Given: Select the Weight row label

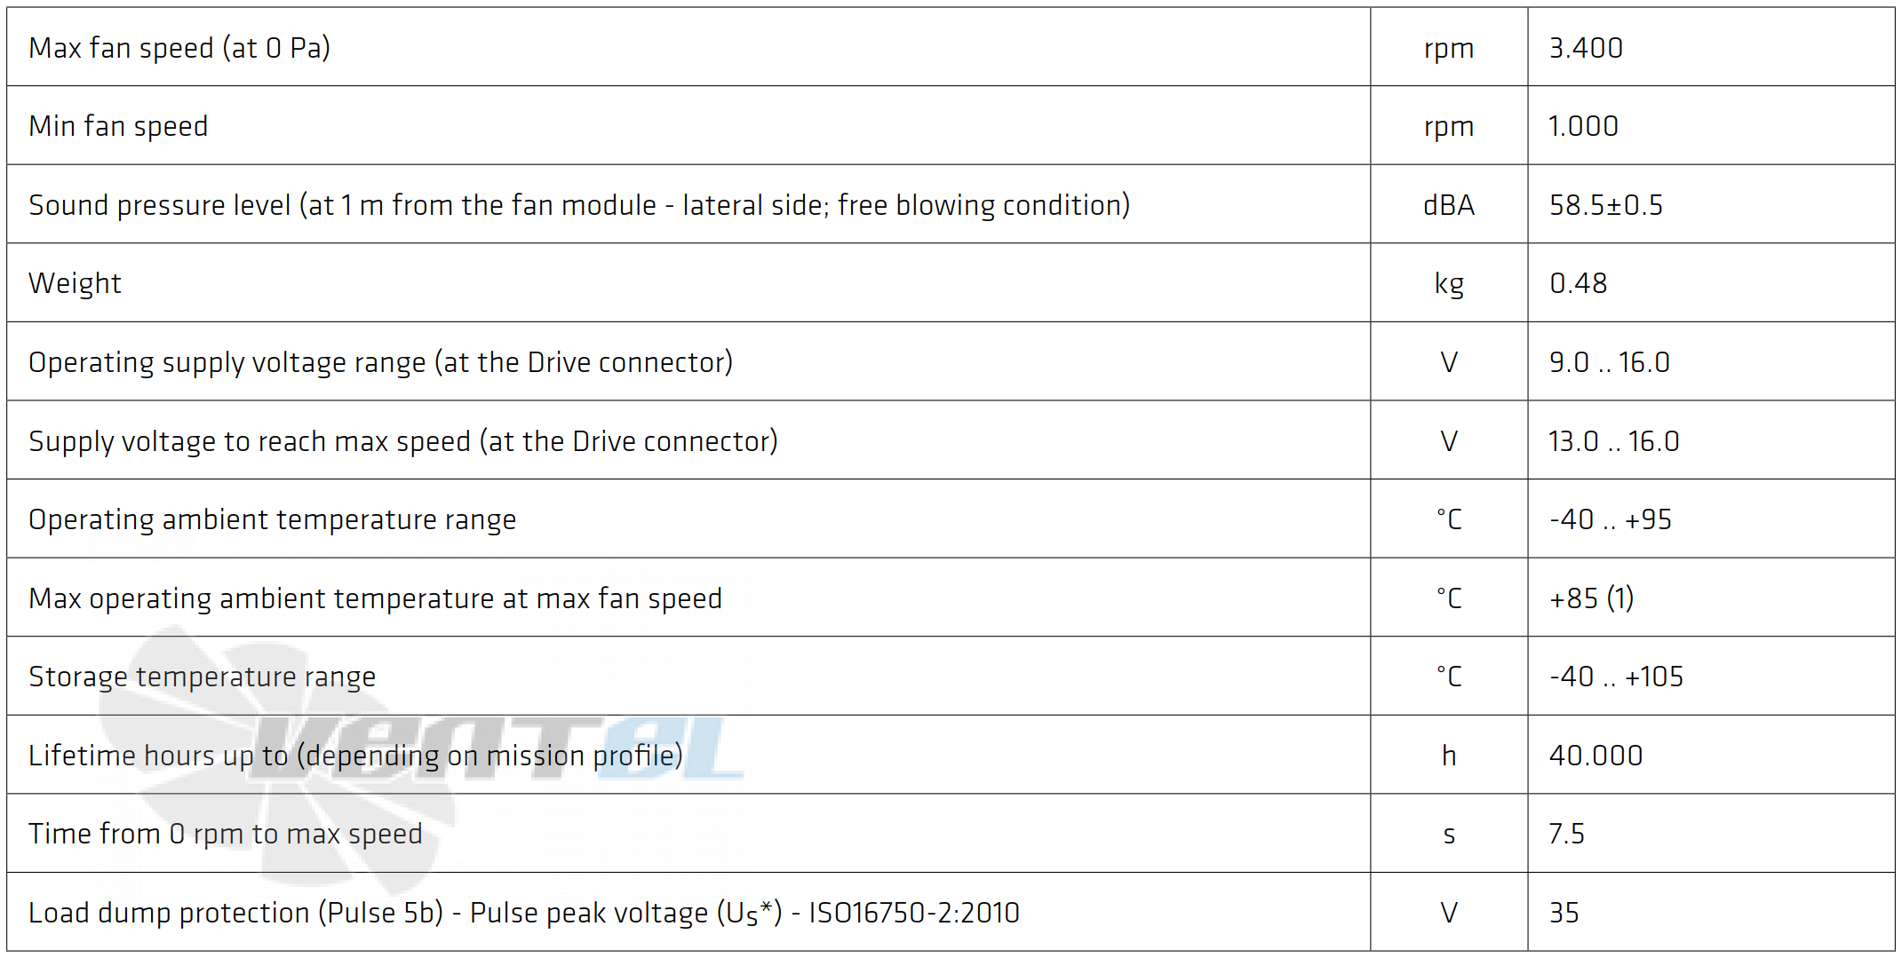Looking at the screenshot, I should tap(75, 283).
